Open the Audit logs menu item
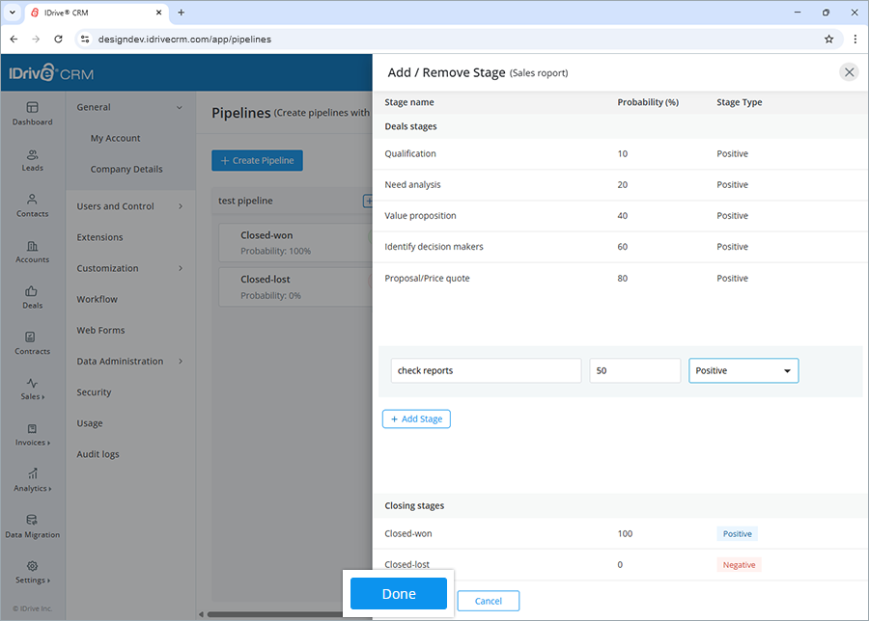This screenshot has width=869, height=621. 99,453
